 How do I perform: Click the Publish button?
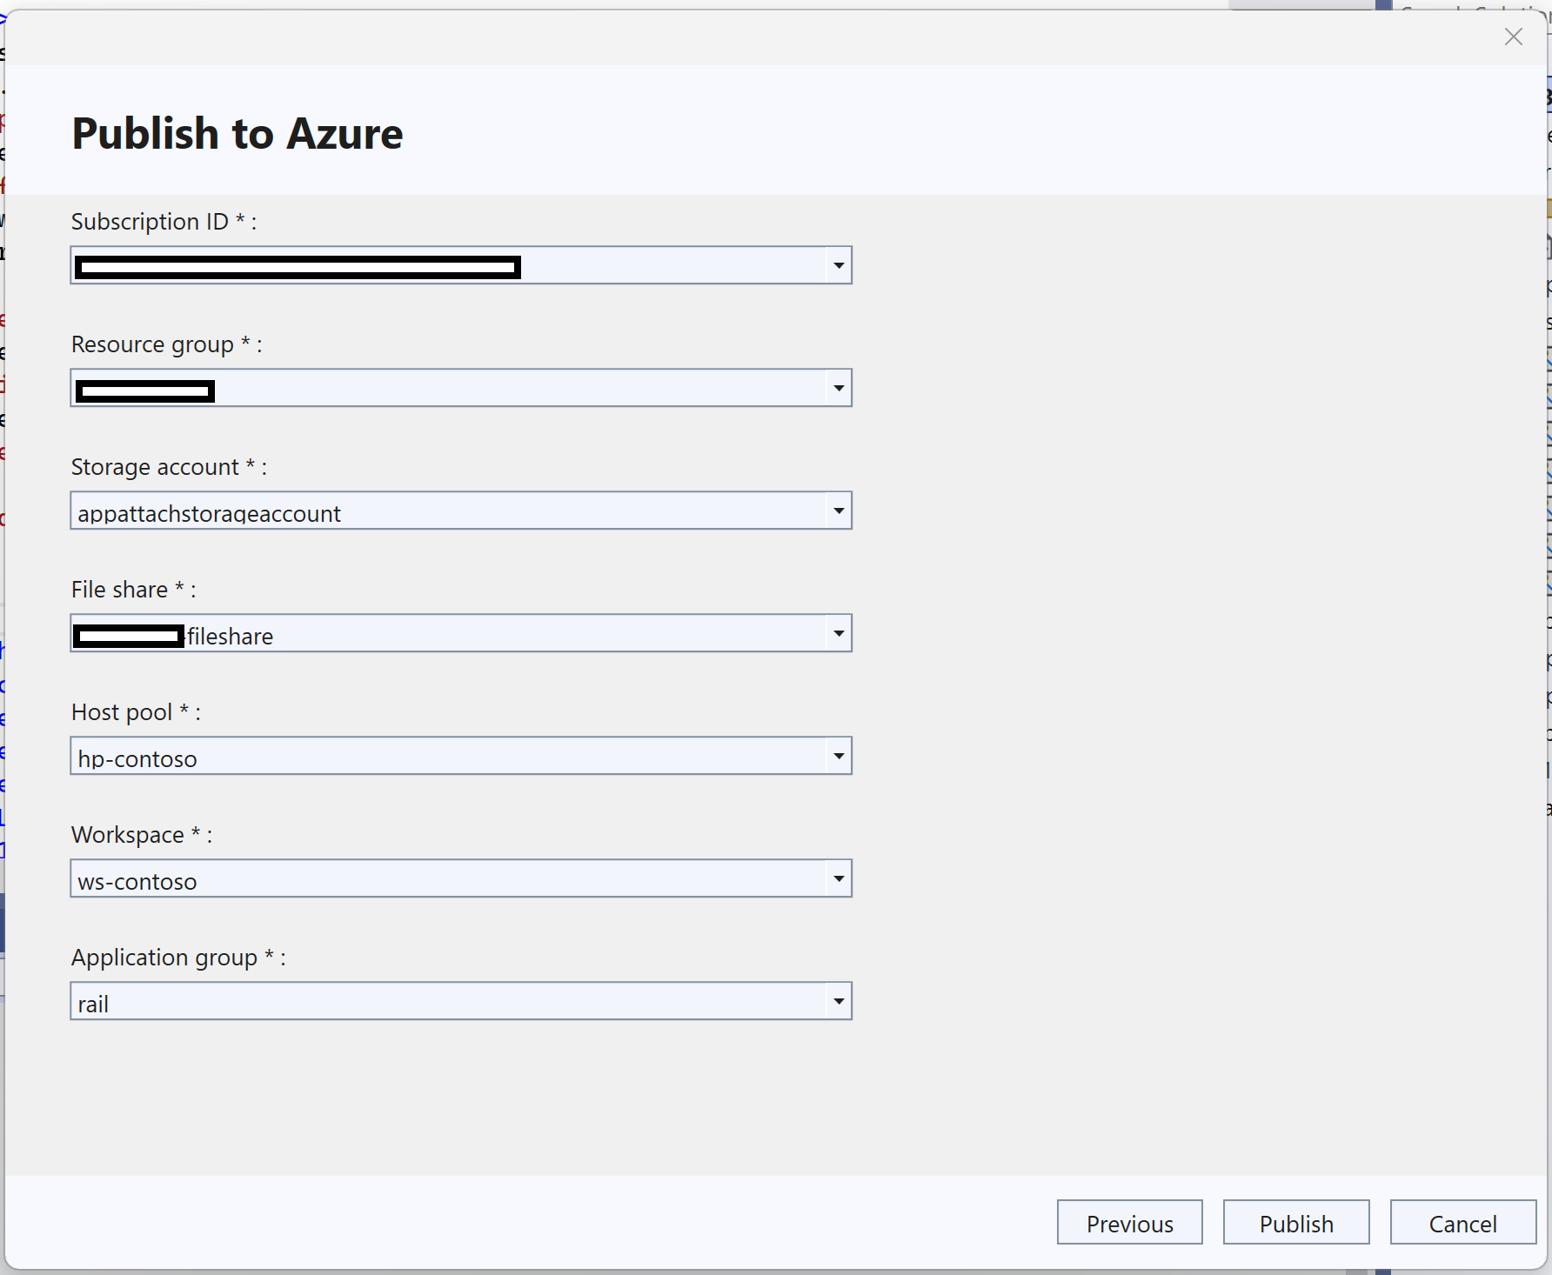tap(1295, 1223)
